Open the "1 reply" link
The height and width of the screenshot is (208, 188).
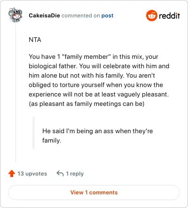(75, 174)
